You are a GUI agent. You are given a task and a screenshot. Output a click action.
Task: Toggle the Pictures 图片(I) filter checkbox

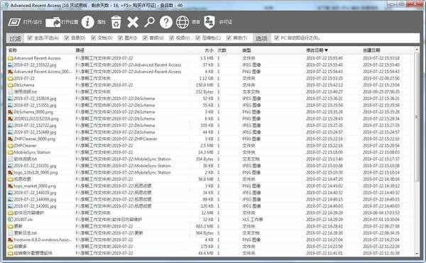[x=121, y=38]
